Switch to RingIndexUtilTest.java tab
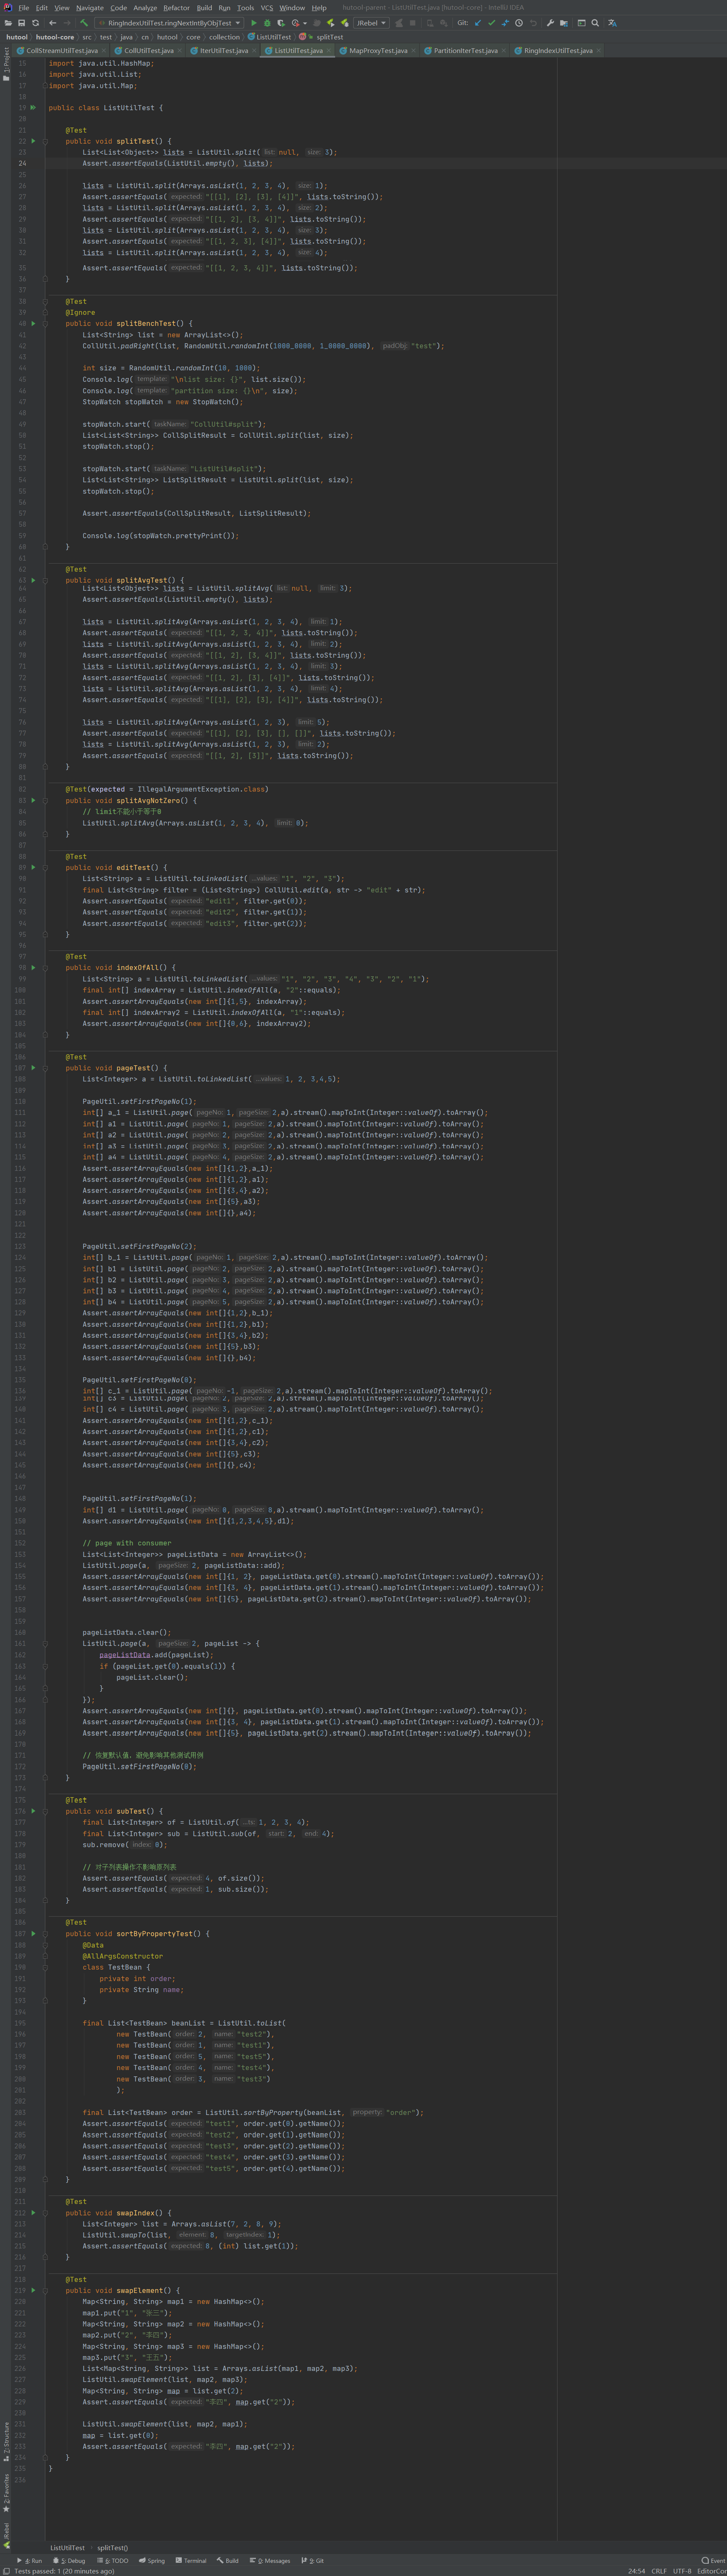This screenshot has height=2576, width=727. coord(558,50)
